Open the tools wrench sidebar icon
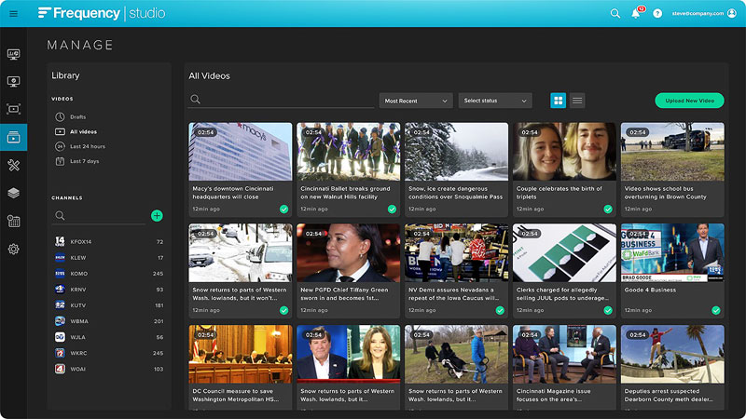 pos(13,165)
